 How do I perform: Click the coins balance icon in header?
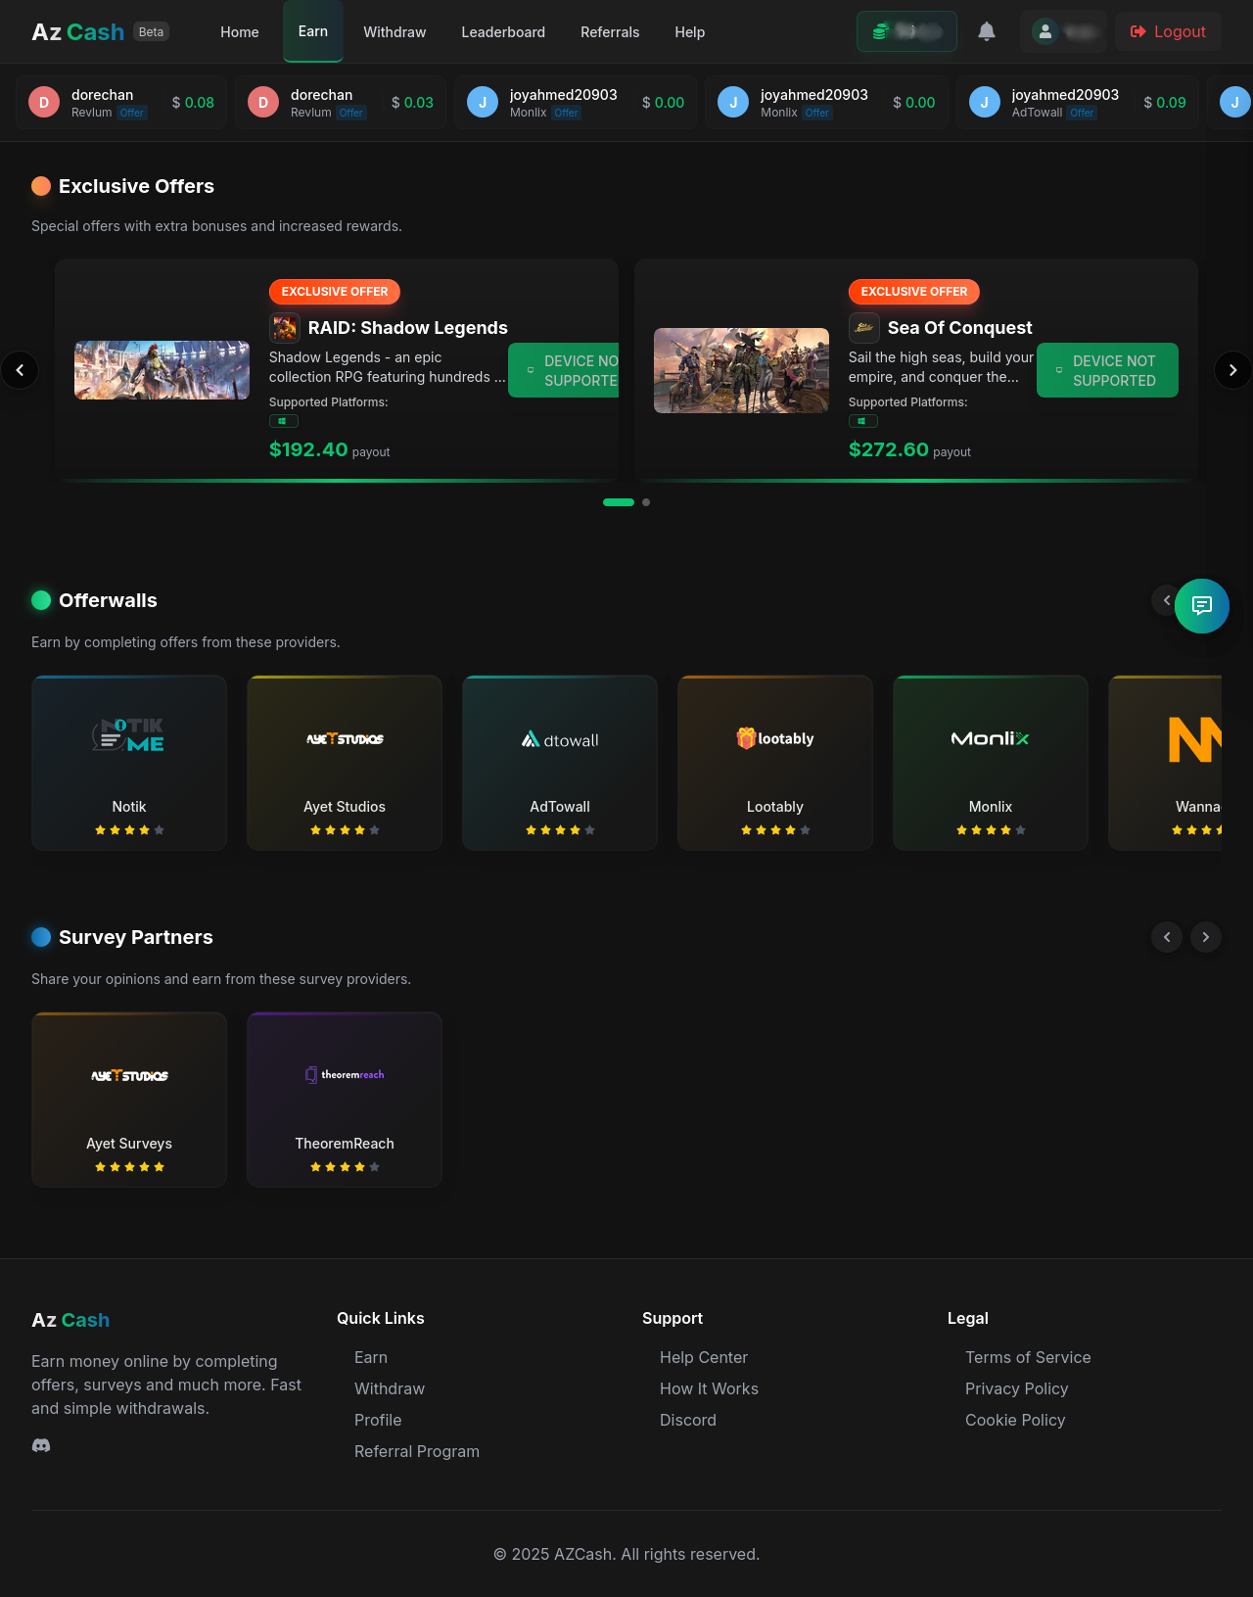[x=881, y=31]
